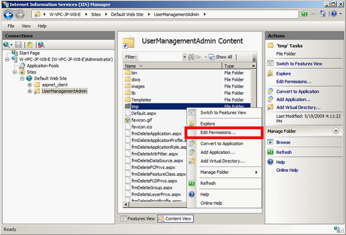The width and height of the screenshot is (346, 235).
Task: Open the Help menu in menu bar
Action: (x=42, y=26)
